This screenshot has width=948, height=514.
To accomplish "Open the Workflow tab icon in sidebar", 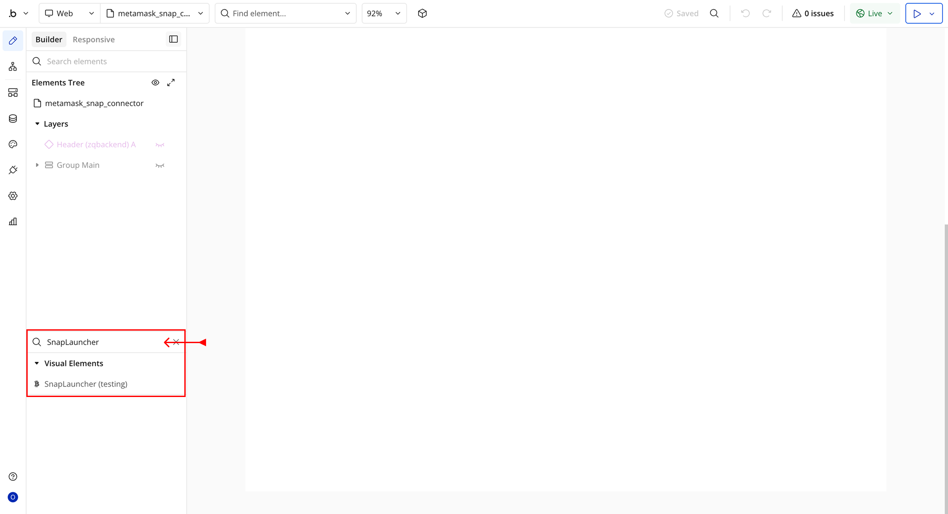I will [13, 66].
